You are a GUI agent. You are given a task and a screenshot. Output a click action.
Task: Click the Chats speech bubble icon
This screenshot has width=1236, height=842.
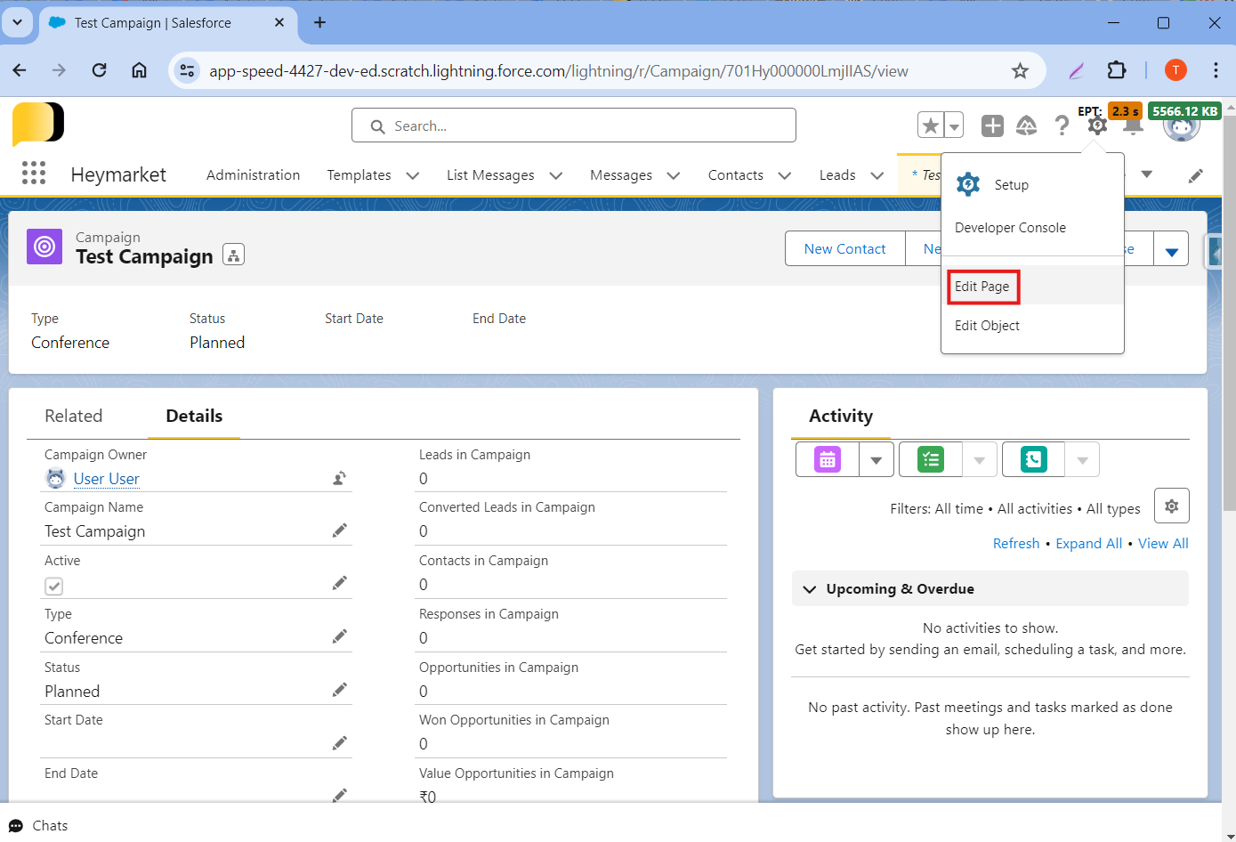(x=16, y=826)
